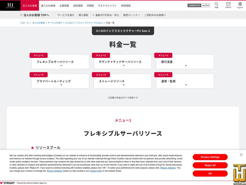The width and height of the screenshot is (246, 185).
Task: Click IIJ GIOインフラストラクチャーP2 Gen.2 breadcrumb
Action: coord(84,23)
